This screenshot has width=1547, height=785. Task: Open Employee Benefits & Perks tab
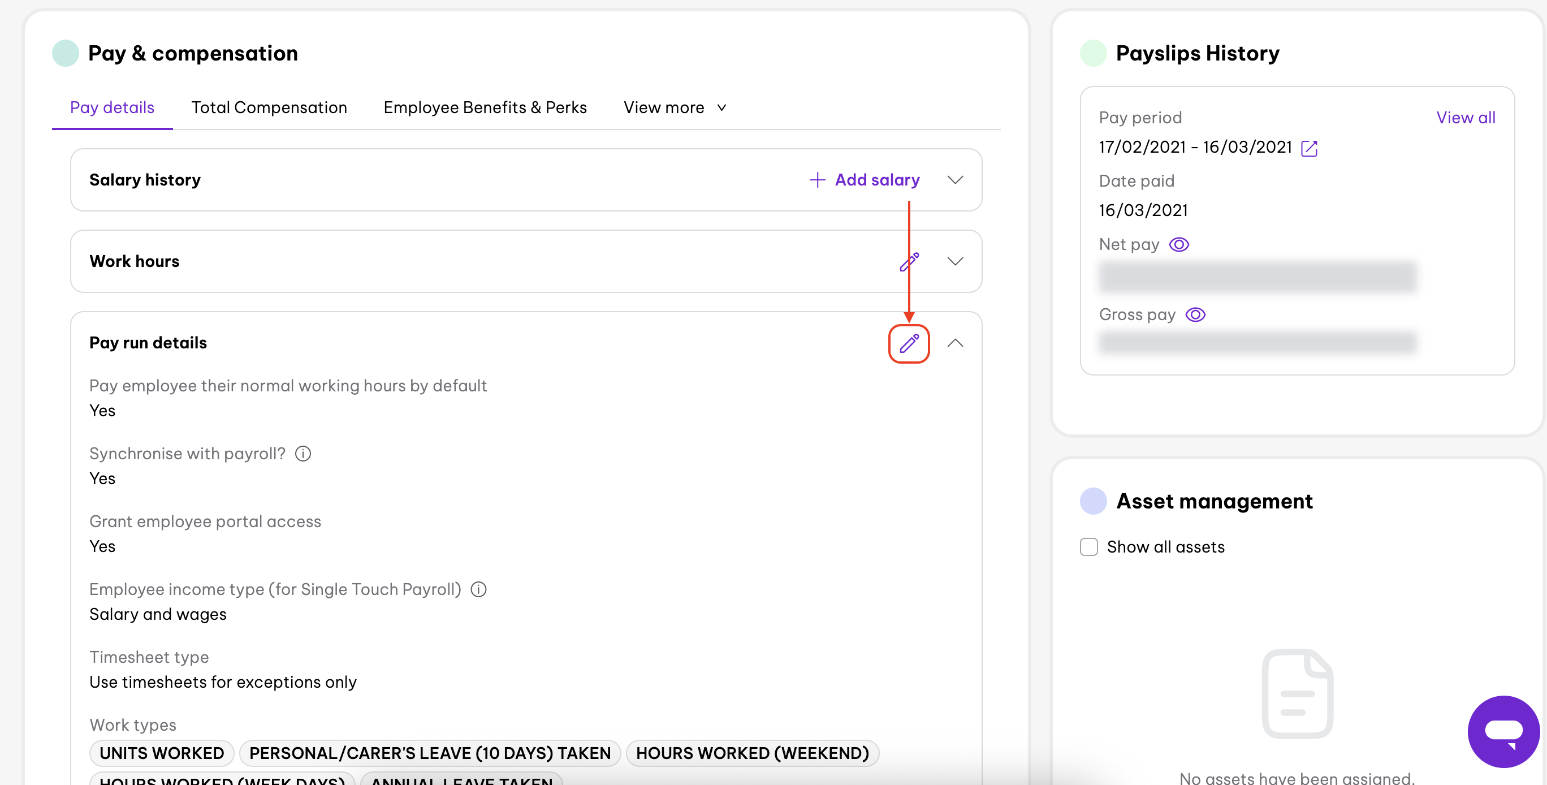[x=485, y=107]
